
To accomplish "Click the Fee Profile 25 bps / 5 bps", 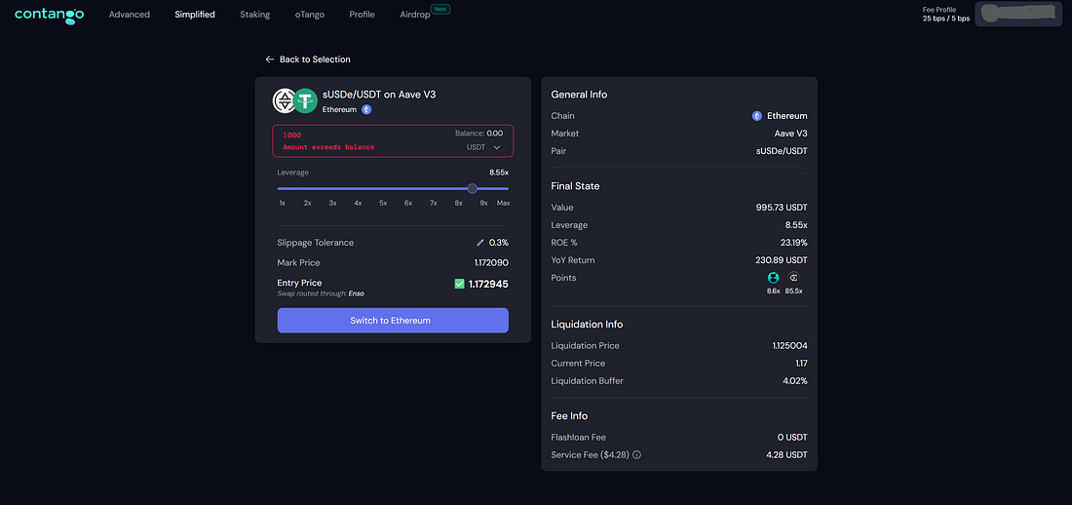I will pyautogui.click(x=946, y=15).
